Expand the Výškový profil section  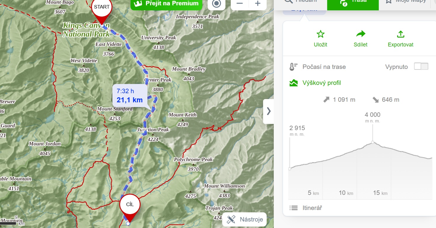coord(322,83)
